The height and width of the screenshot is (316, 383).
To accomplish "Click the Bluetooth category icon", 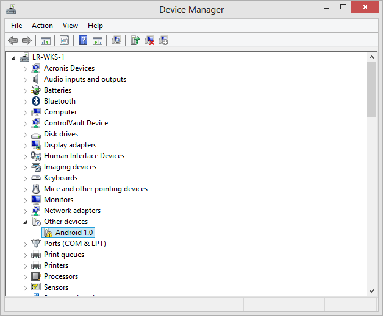I will (36, 101).
